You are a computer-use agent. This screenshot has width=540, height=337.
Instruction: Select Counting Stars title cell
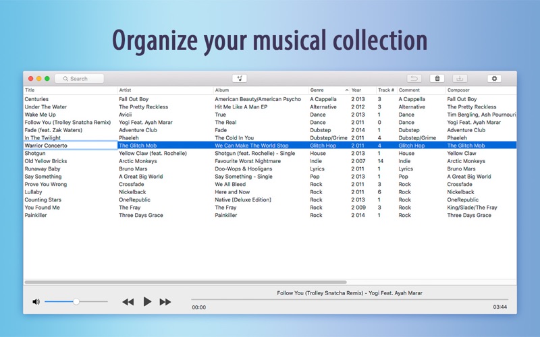43,200
